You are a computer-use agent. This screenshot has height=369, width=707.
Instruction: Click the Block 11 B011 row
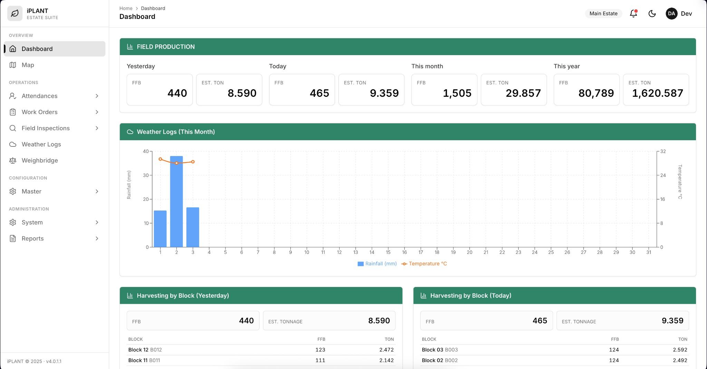tap(261, 360)
